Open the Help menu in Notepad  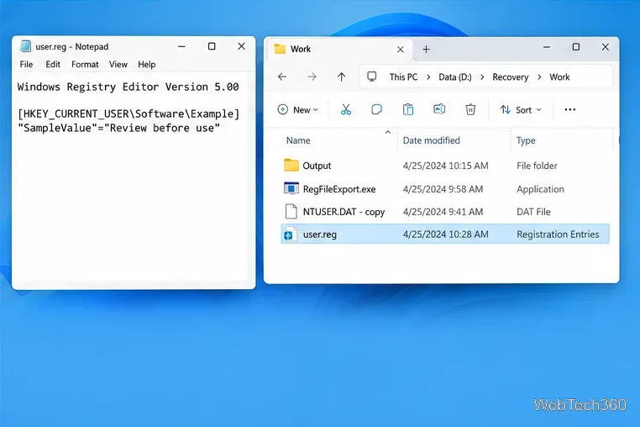(x=146, y=64)
